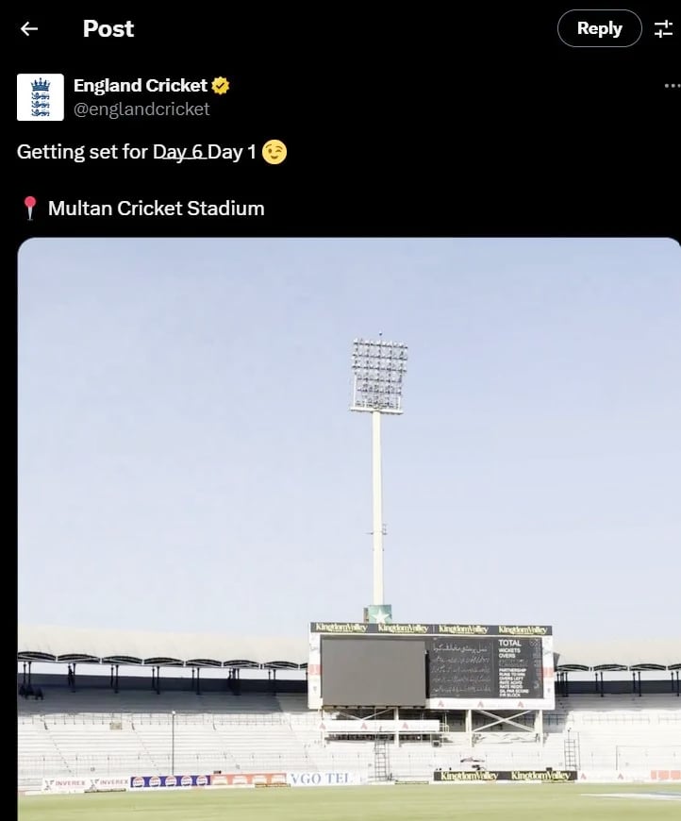Click the Multan Cricket Stadium text
681x821 pixels.
157,209
